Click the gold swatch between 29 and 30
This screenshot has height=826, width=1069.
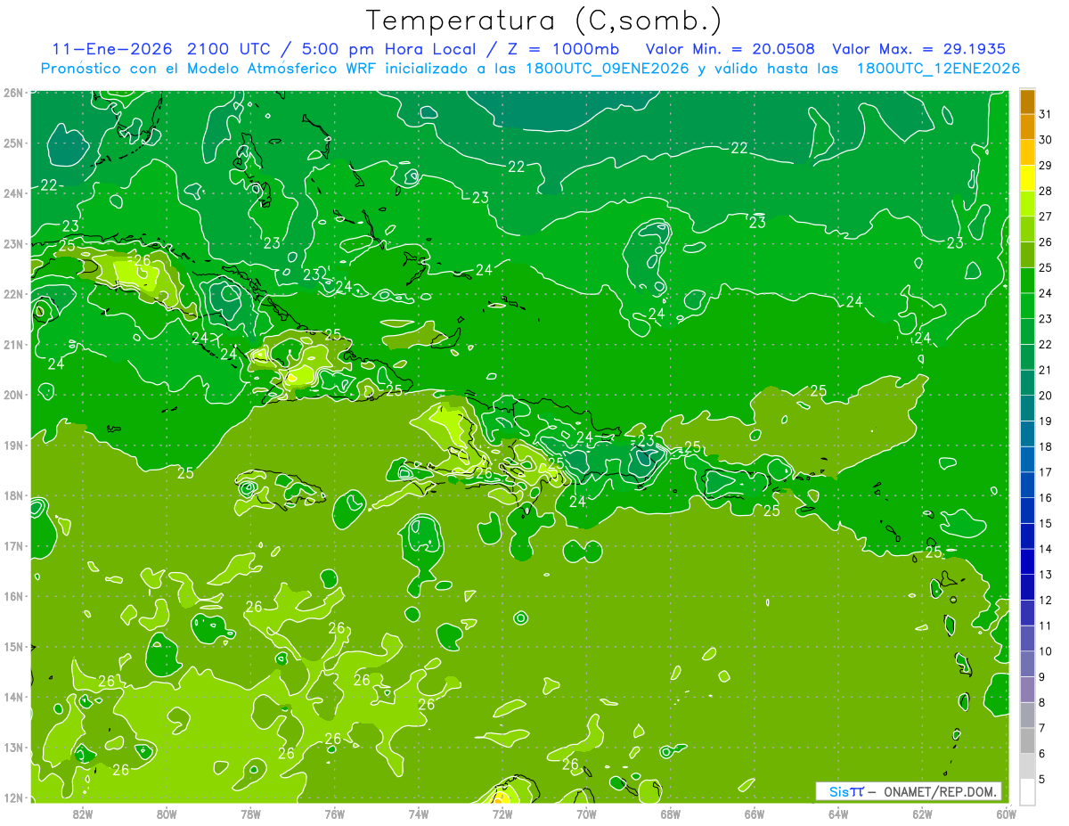1028,153
